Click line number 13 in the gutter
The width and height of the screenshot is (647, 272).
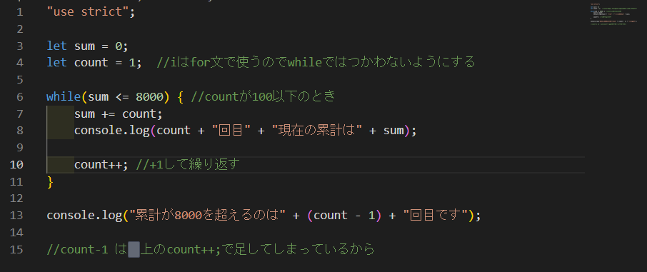coord(16,216)
